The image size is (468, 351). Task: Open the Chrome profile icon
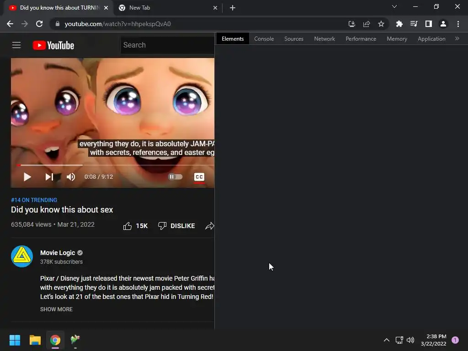point(443,24)
